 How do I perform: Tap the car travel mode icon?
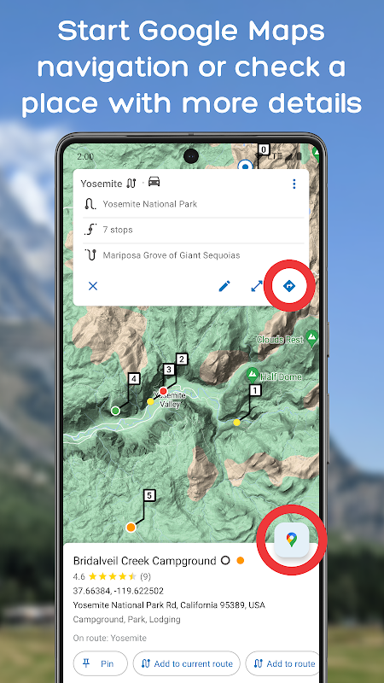pyautogui.click(x=154, y=182)
